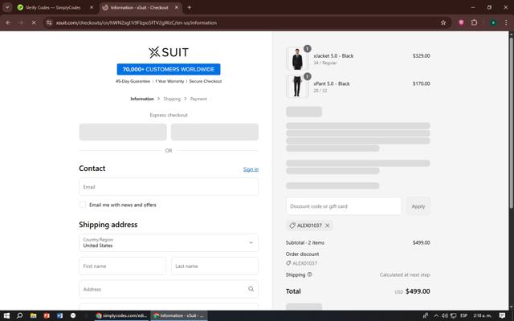Open the pink shield extension
Viewport: 514px width, 321px height.
tap(461, 22)
